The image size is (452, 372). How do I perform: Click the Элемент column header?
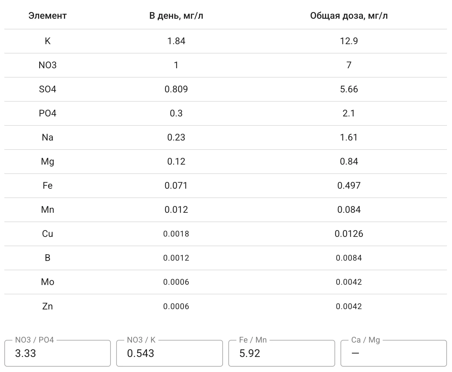tap(48, 15)
